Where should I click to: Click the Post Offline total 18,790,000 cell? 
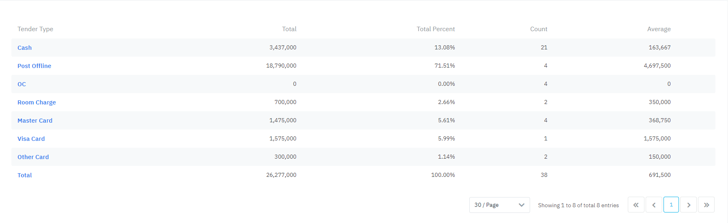(281, 66)
